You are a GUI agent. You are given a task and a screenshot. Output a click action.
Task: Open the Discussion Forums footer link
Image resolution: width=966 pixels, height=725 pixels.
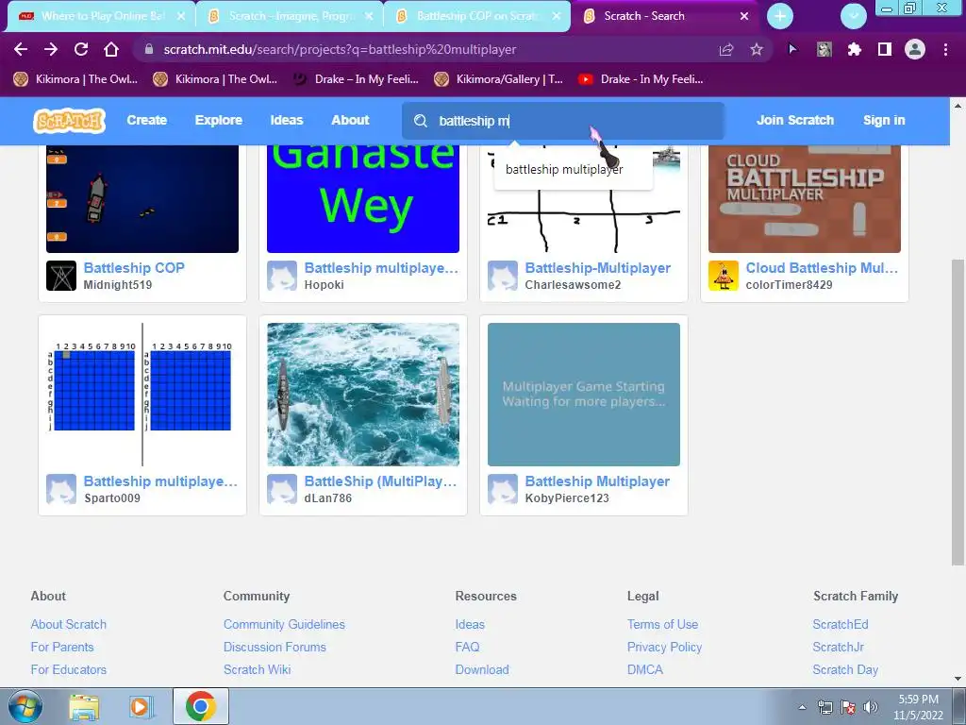275,647
